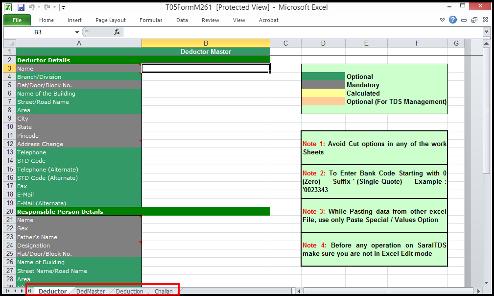Switch to the DedMaster sheet tab
494x296 pixels.
click(91, 291)
